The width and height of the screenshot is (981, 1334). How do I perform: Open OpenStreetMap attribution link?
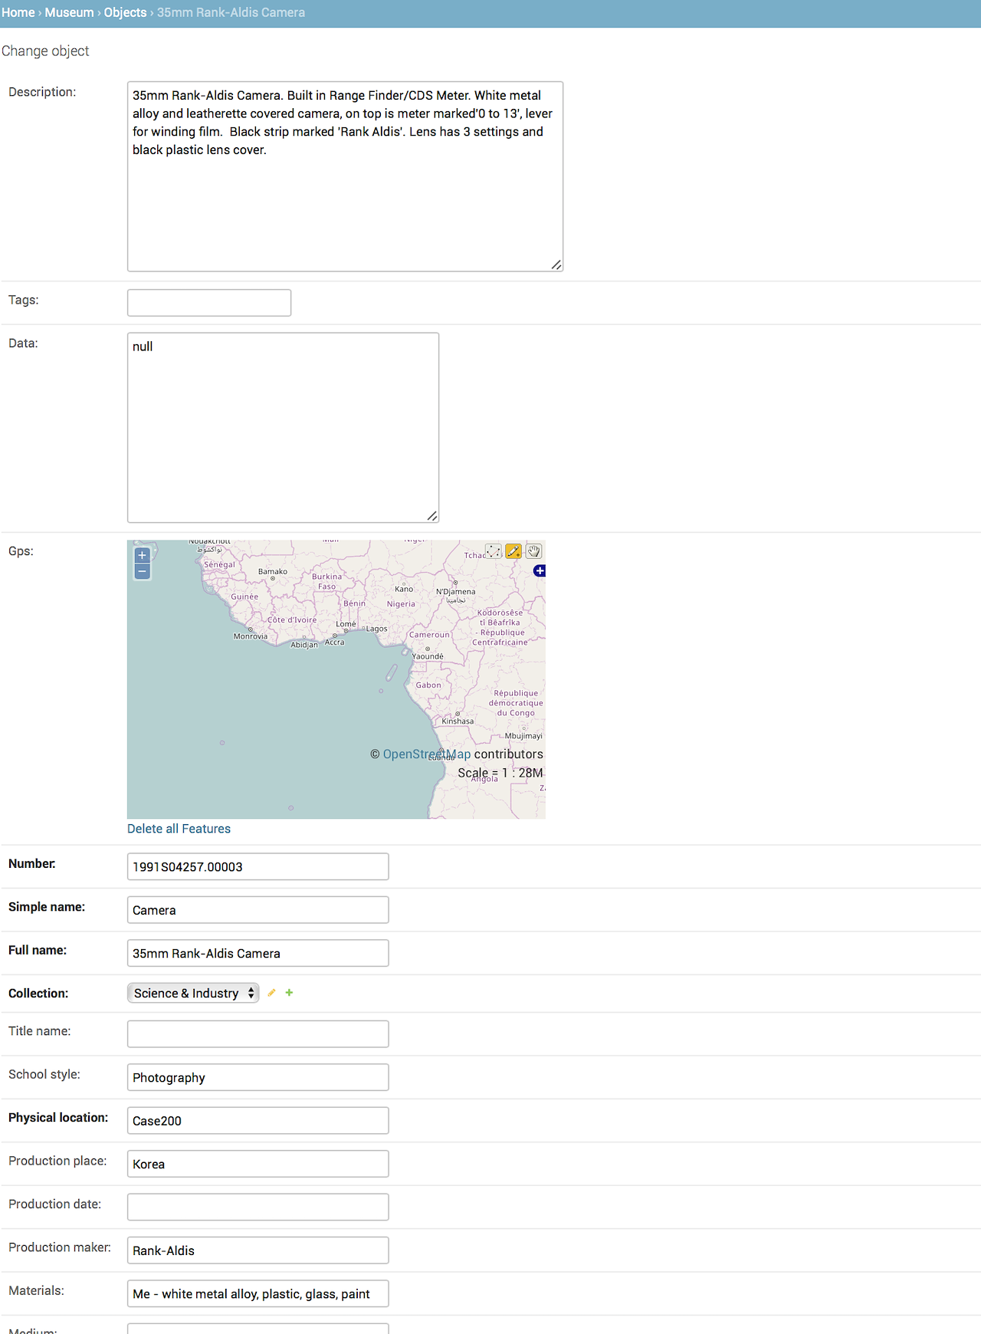coord(426,754)
